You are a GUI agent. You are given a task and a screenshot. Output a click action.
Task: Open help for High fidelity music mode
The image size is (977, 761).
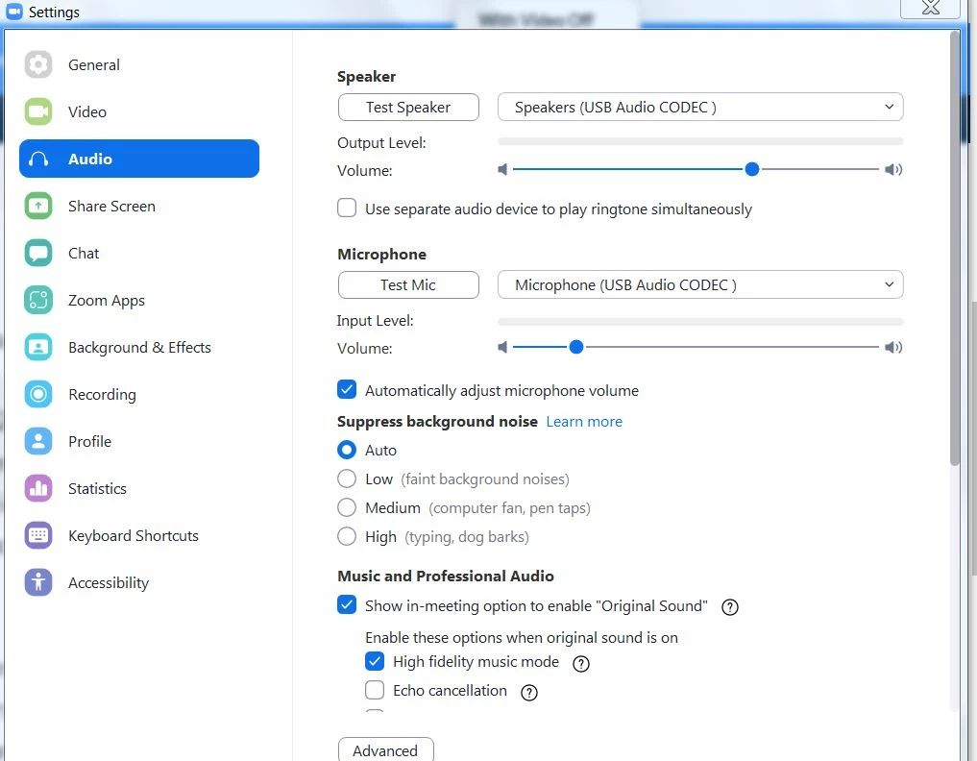click(x=580, y=664)
